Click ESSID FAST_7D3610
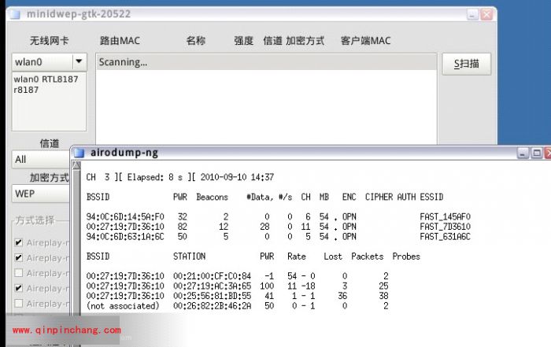 pos(446,227)
